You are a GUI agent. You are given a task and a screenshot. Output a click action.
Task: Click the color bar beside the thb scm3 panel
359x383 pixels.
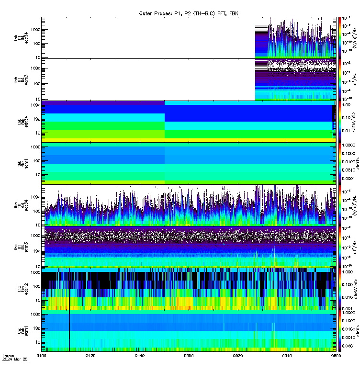[339, 79]
